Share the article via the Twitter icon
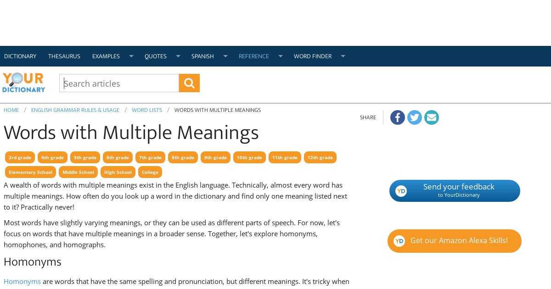 point(415,117)
